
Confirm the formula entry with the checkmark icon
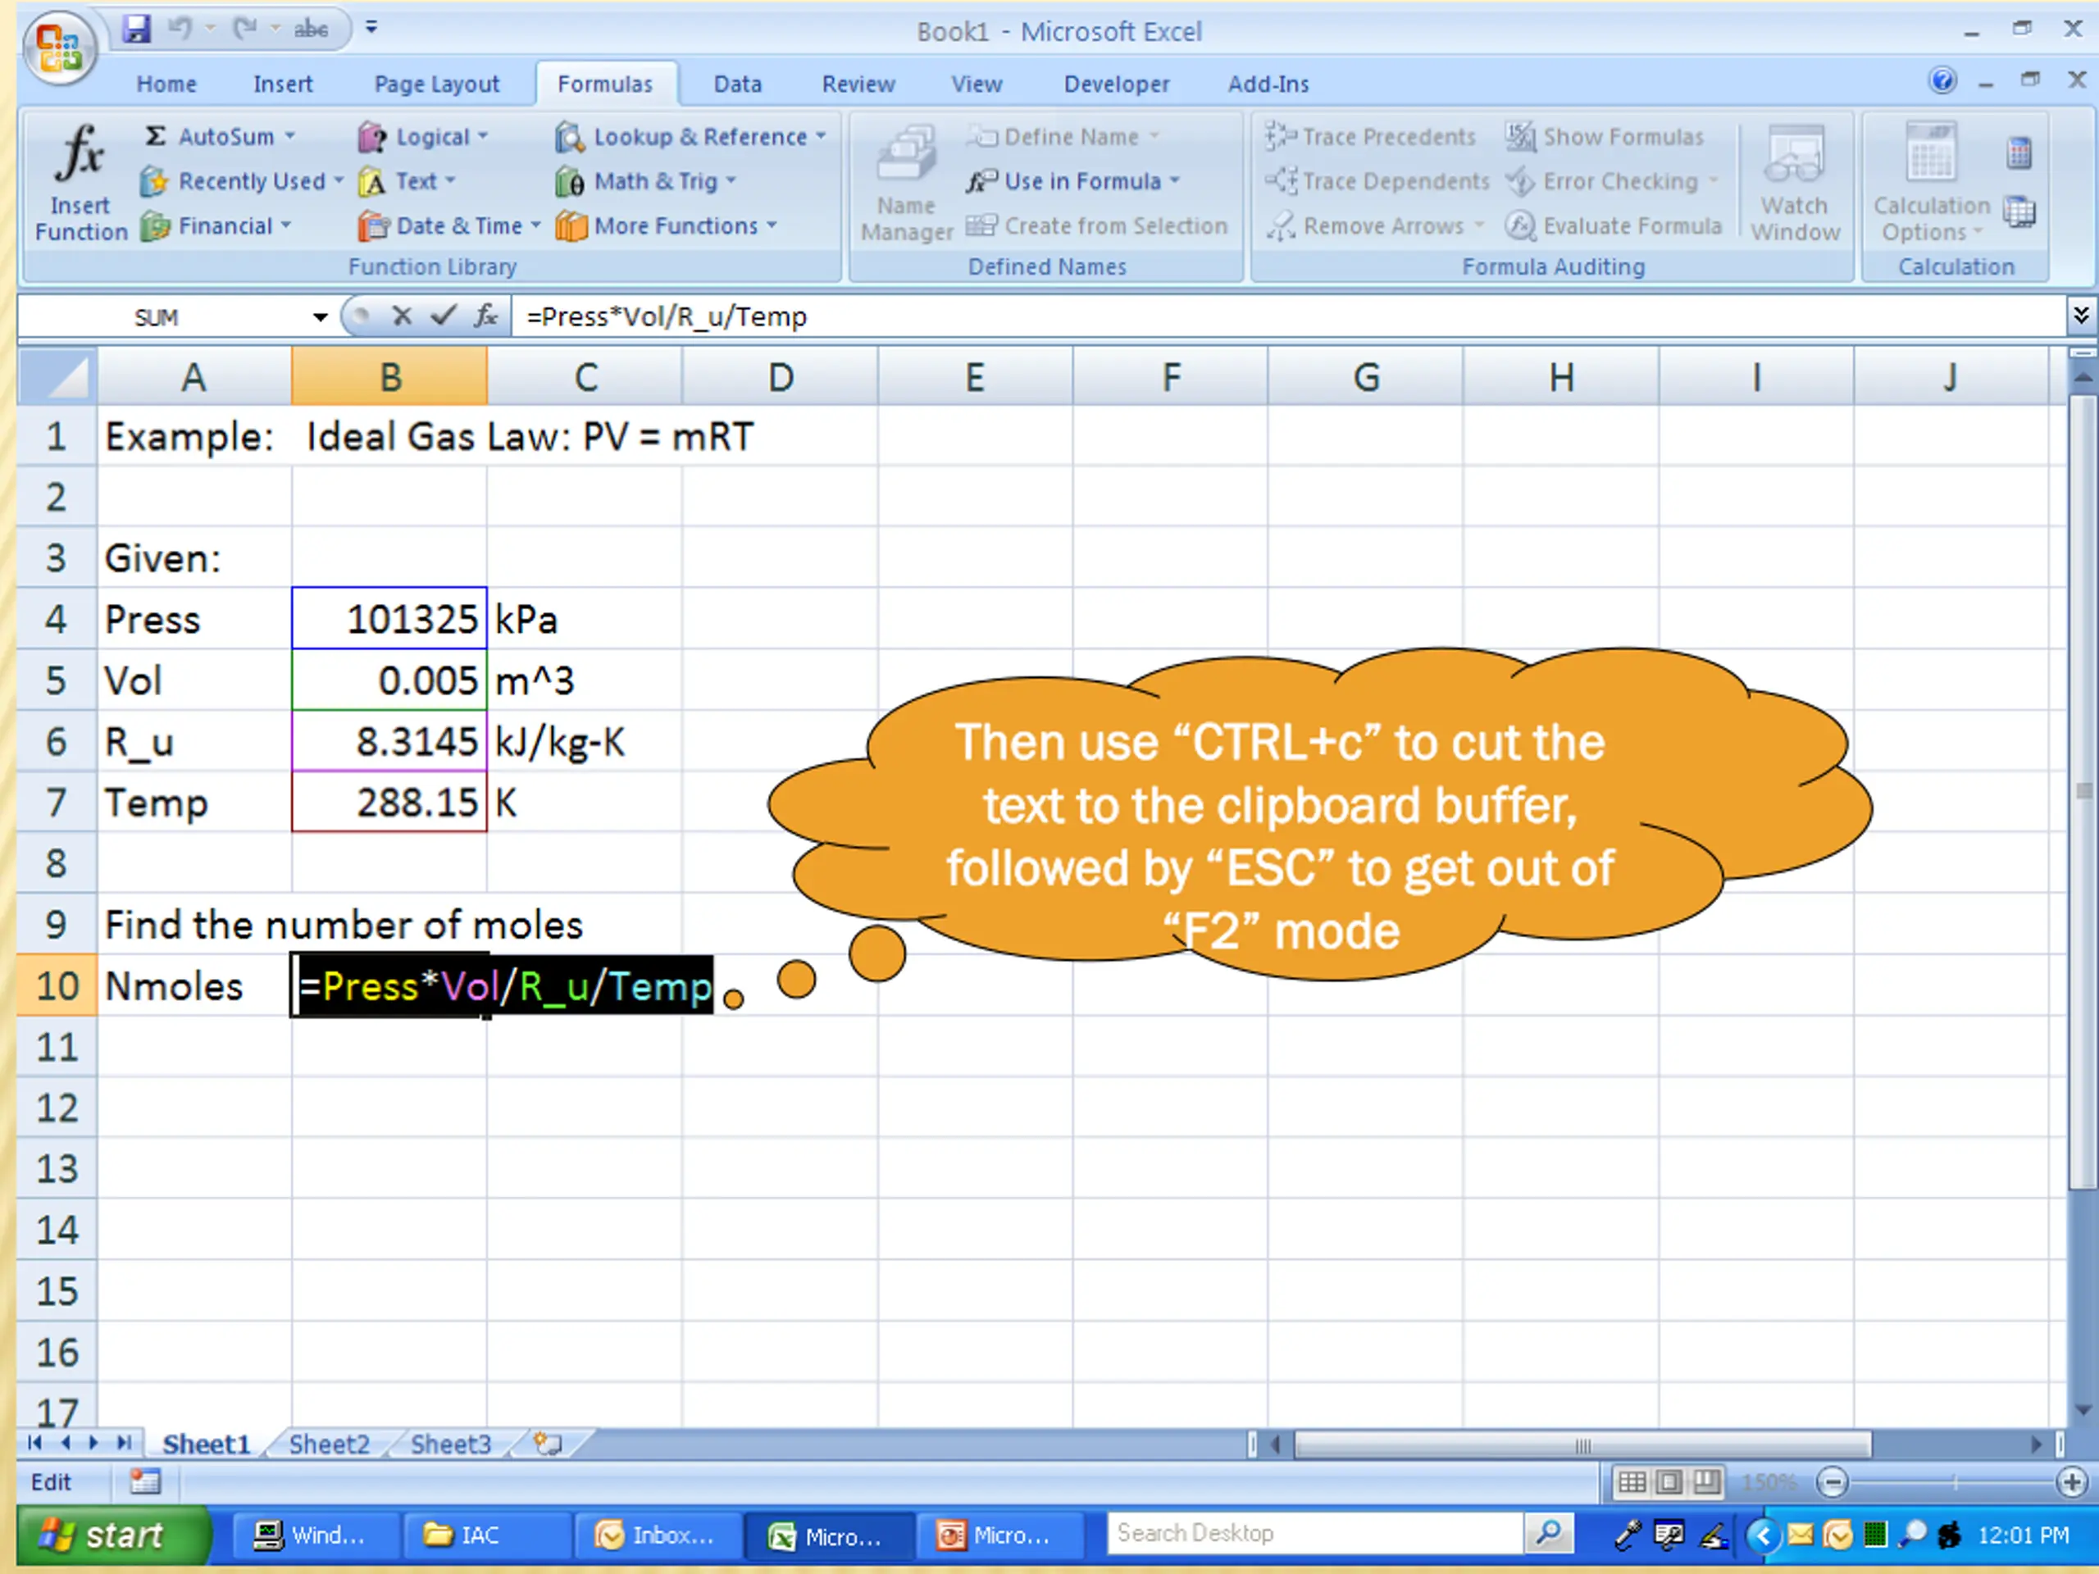pos(443,316)
